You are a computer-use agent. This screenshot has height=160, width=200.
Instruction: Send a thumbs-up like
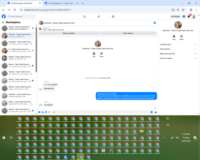tap(156, 112)
